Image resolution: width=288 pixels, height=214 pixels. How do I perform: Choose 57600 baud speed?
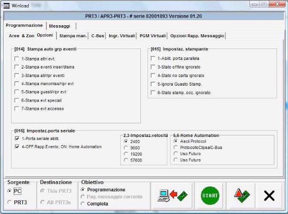tap(126, 160)
